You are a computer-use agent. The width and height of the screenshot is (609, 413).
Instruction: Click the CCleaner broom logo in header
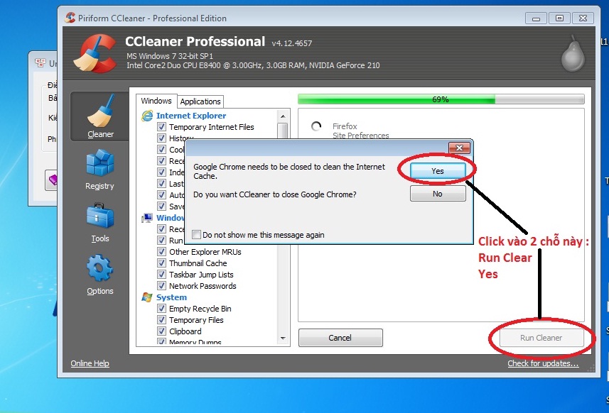(x=95, y=53)
